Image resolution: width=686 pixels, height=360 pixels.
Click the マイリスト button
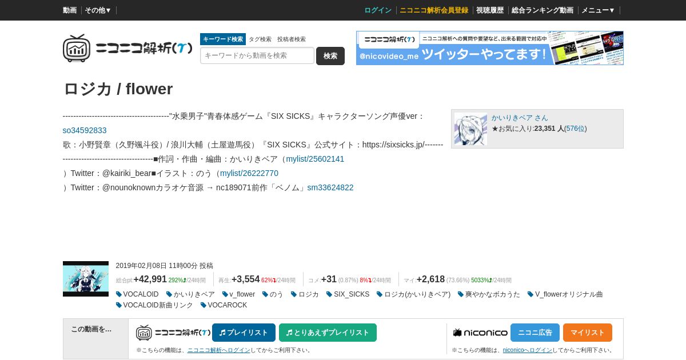coord(588,333)
